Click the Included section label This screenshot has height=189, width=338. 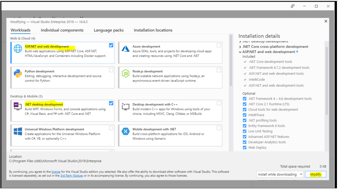click(x=249, y=57)
